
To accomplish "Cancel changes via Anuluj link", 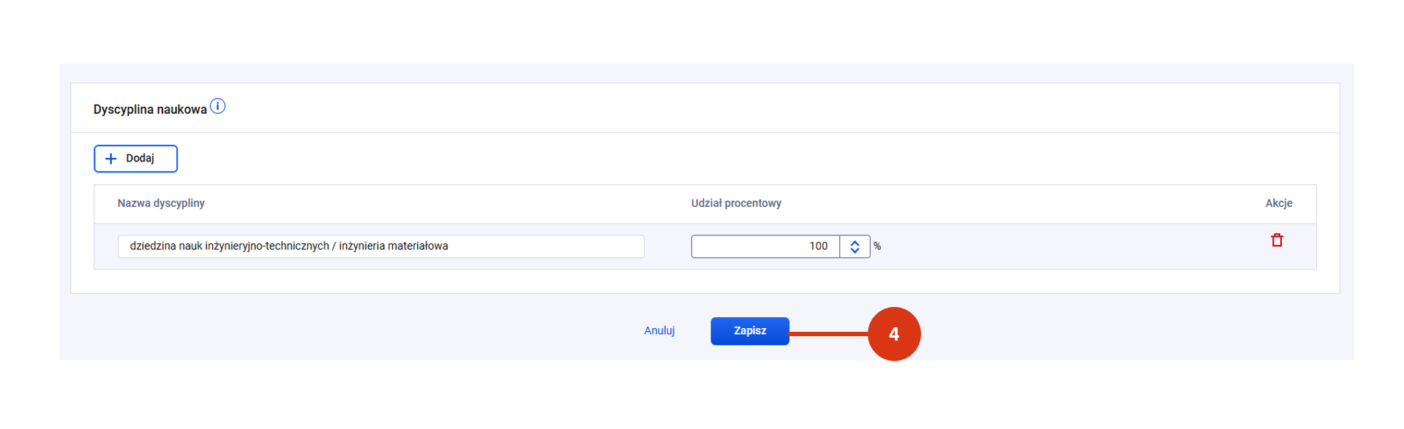I will [x=659, y=331].
